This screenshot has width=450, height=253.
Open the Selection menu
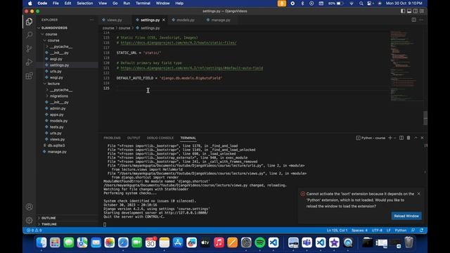[84, 4]
